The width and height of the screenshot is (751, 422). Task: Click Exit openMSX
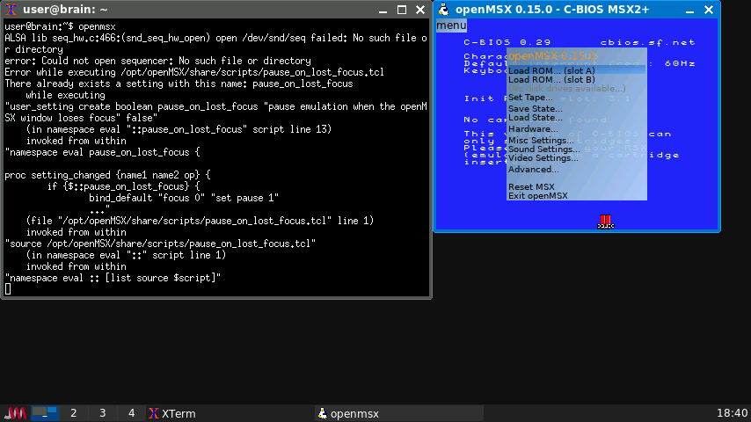(x=537, y=196)
